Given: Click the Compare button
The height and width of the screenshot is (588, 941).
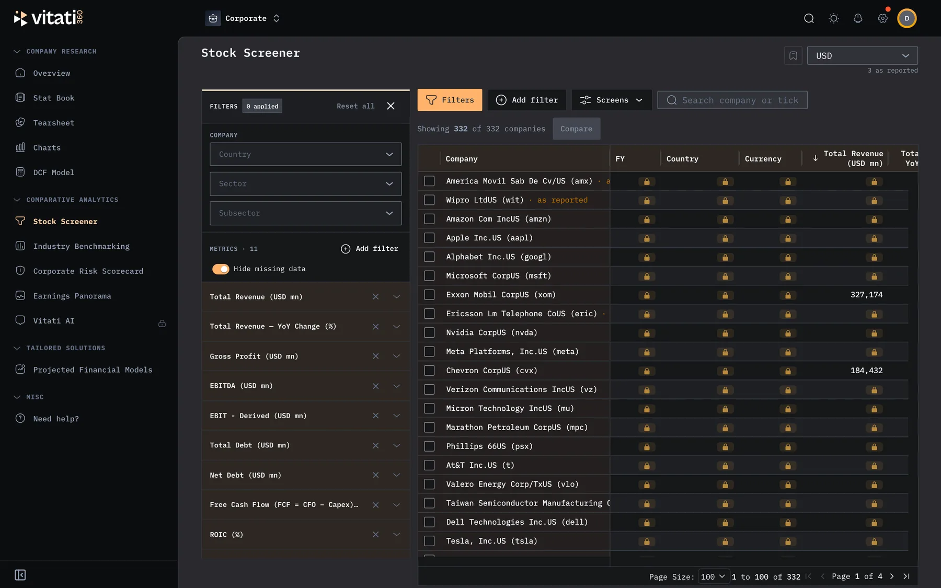Looking at the screenshot, I should point(576,129).
